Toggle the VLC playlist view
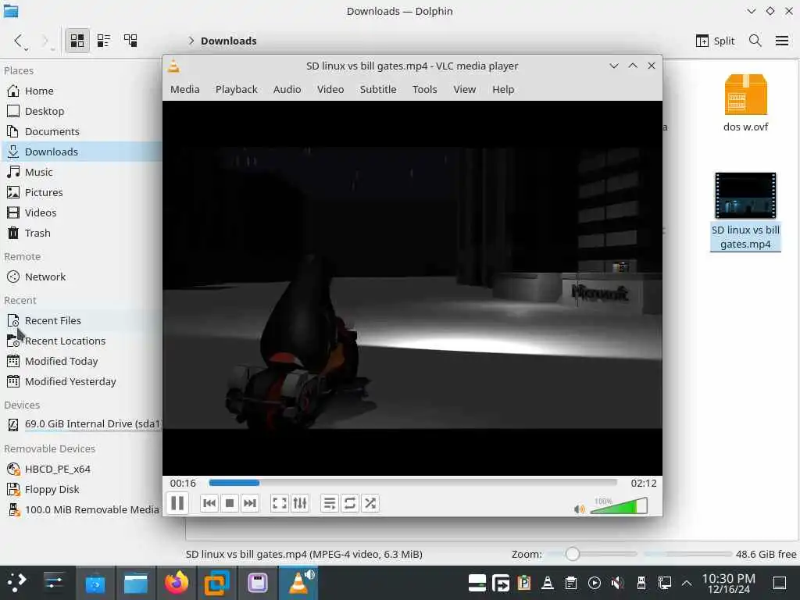Screen dimensions: 800x600 point(330,504)
